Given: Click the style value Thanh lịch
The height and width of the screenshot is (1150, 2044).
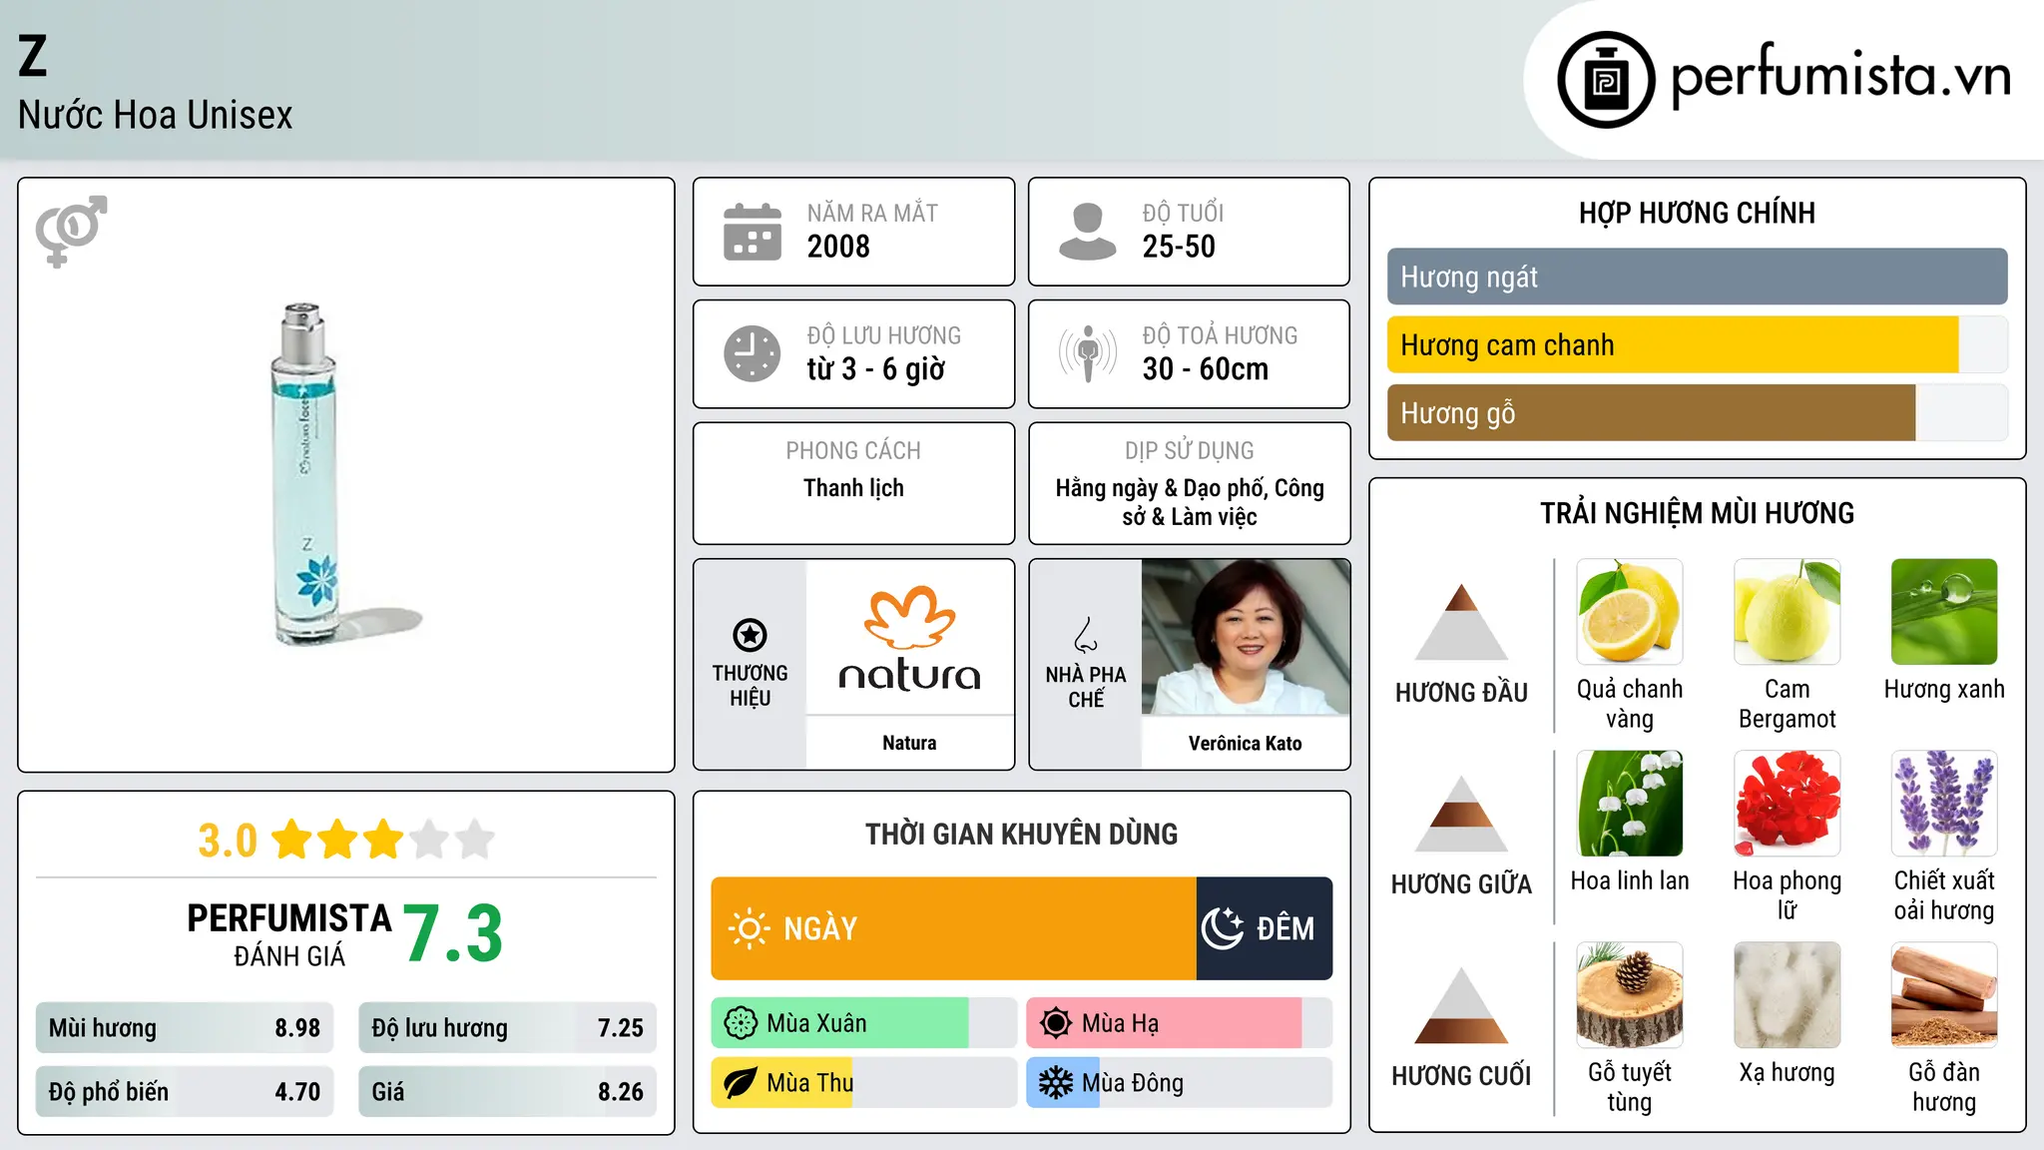Looking at the screenshot, I should tap(853, 488).
